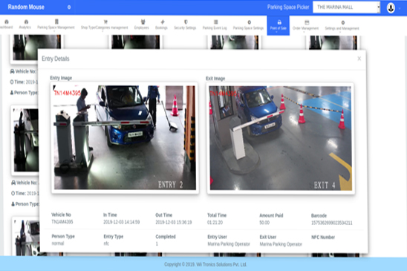Click the small circle icon beside Random Mouse
Screen dimensions: 407x271
[x=69, y=7]
